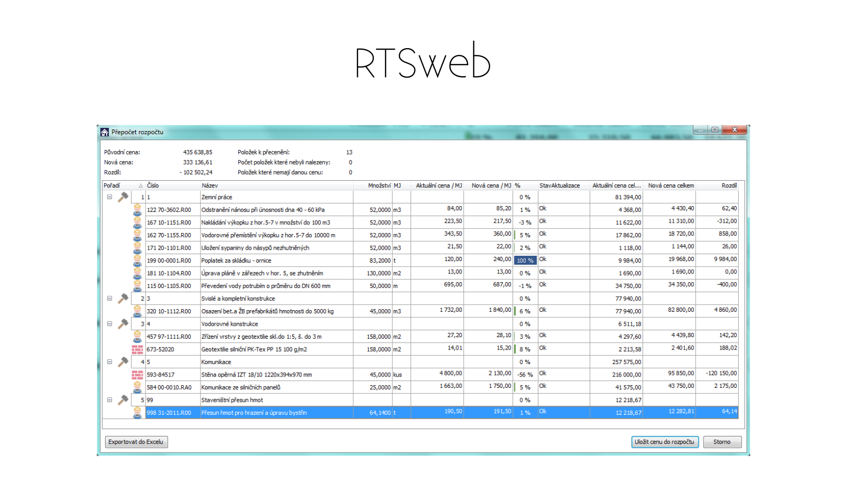
Task: Click worker icon of row 162 70-1155.R00
Action: point(137,235)
